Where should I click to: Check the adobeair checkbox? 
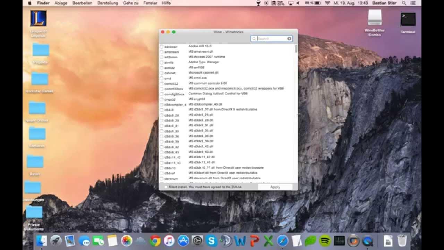coord(161,47)
